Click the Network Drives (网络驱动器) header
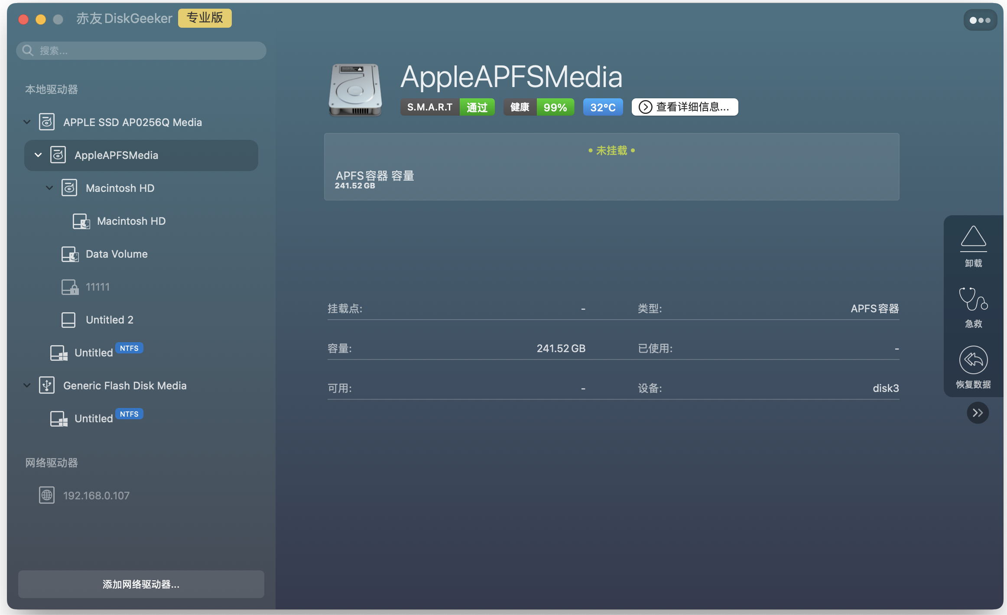Viewport: 1007px width, 615px height. (51, 463)
